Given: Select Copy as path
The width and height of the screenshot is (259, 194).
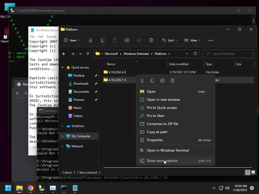Looking at the screenshot, I should [176, 132].
